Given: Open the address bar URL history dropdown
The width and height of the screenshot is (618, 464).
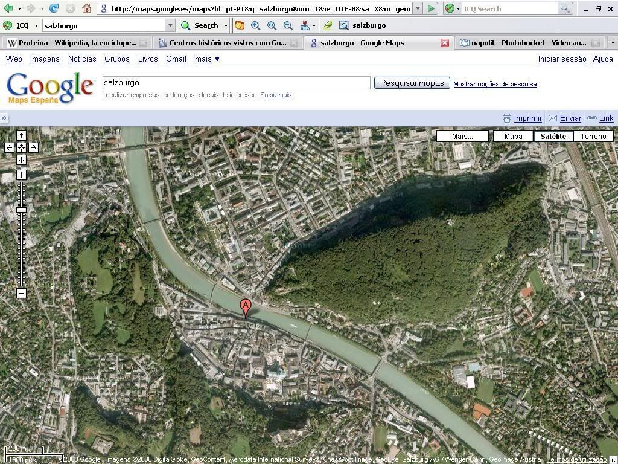Looking at the screenshot, I should coord(418,8).
